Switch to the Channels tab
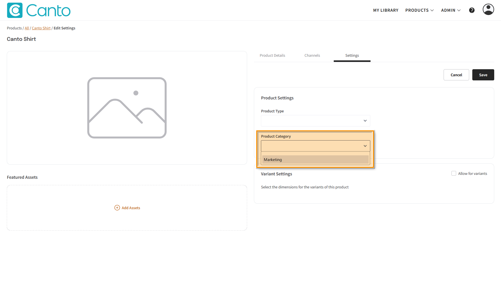 pyautogui.click(x=312, y=55)
